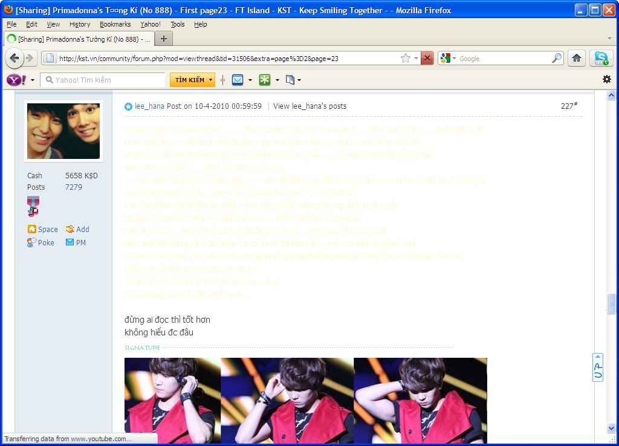Open the Edit menu
The height and width of the screenshot is (446, 619).
click(31, 24)
